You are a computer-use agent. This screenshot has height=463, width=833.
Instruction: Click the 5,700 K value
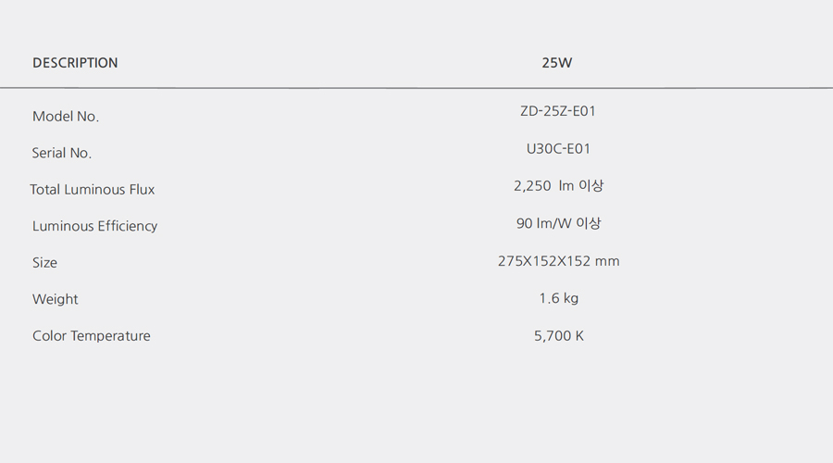tap(559, 336)
